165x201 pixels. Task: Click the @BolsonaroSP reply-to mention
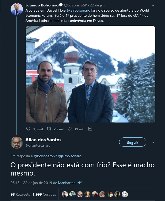pos(45,156)
